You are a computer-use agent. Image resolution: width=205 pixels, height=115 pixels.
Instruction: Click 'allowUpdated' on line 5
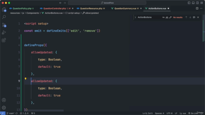pyautogui.click(x=41, y=52)
